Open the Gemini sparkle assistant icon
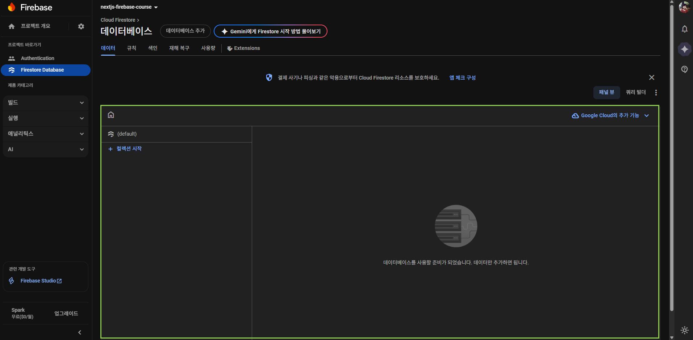This screenshot has width=693, height=340. point(684,49)
